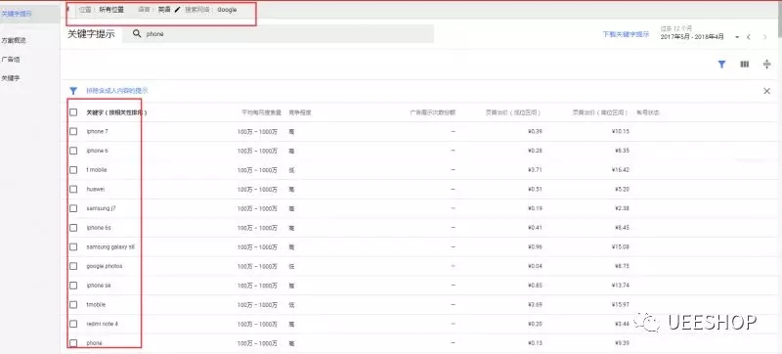This screenshot has width=782, height=354.
Task: Open 关键字 in the sidebar
Action: tap(11, 78)
